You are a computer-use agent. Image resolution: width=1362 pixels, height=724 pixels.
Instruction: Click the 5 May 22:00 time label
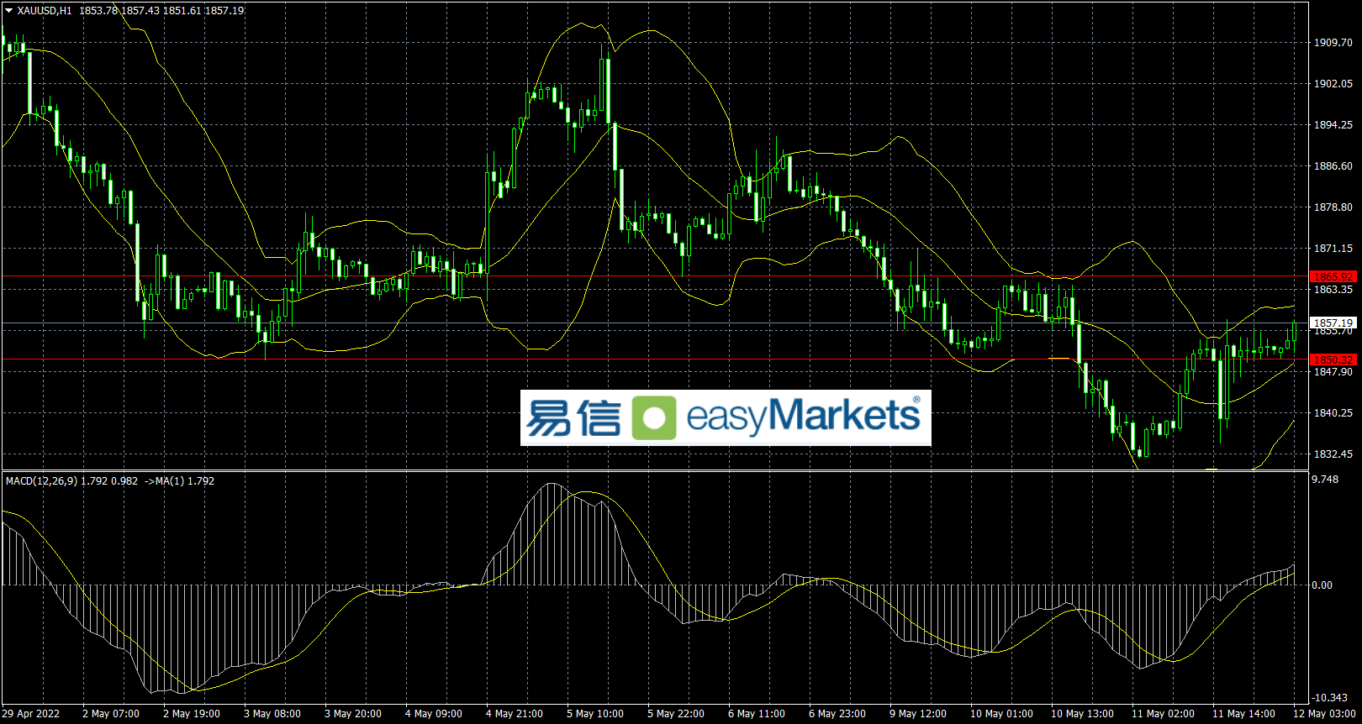[x=676, y=714]
